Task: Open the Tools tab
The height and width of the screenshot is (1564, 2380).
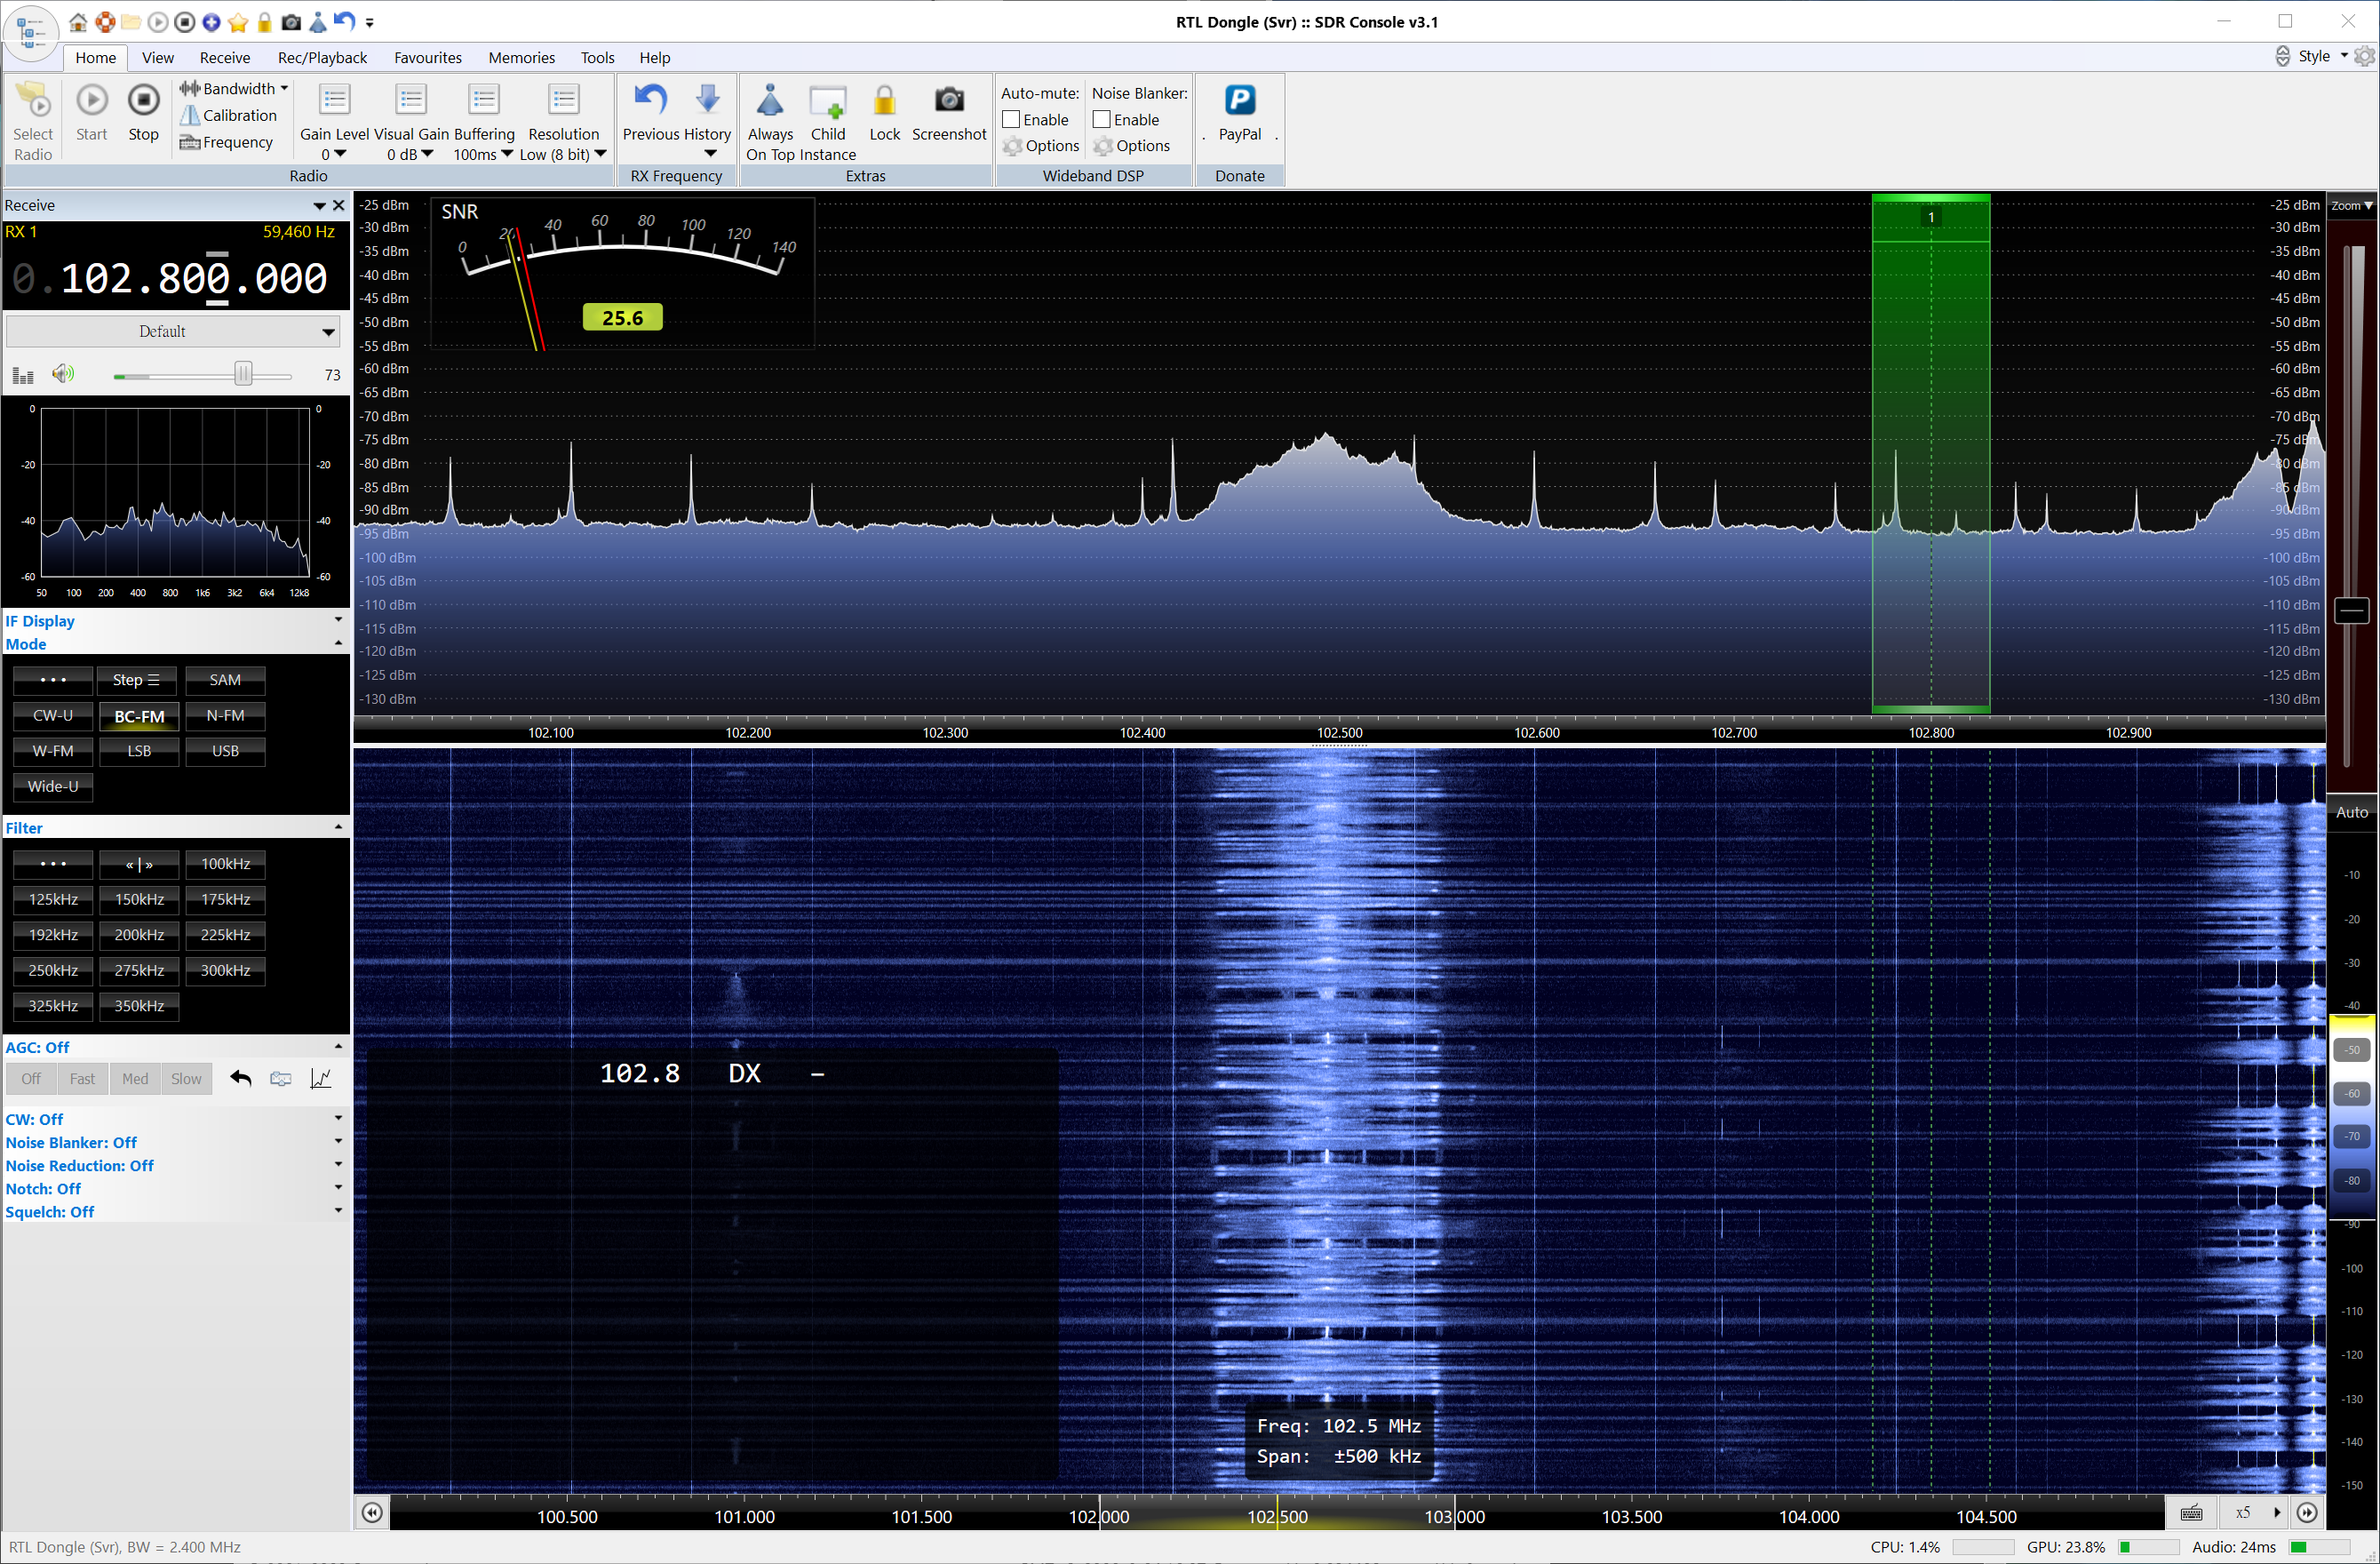Action: coord(597,57)
